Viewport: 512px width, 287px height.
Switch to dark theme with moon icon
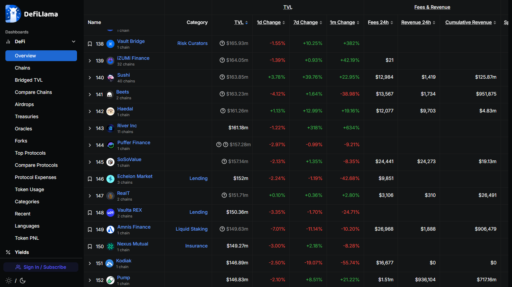23,281
